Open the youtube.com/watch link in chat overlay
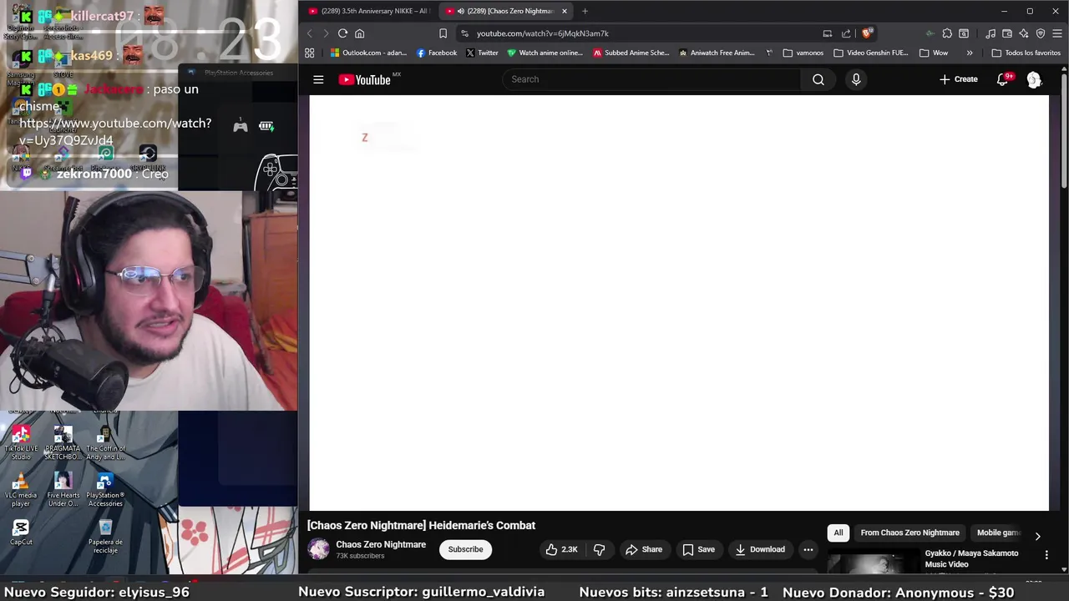The height and width of the screenshot is (601, 1069). [x=114, y=132]
